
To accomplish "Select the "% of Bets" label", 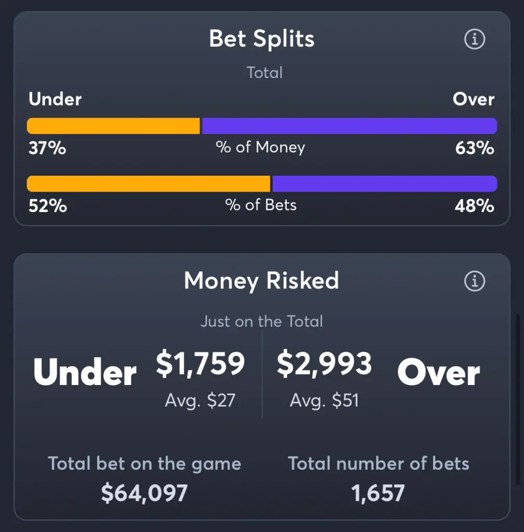I will [261, 205].
